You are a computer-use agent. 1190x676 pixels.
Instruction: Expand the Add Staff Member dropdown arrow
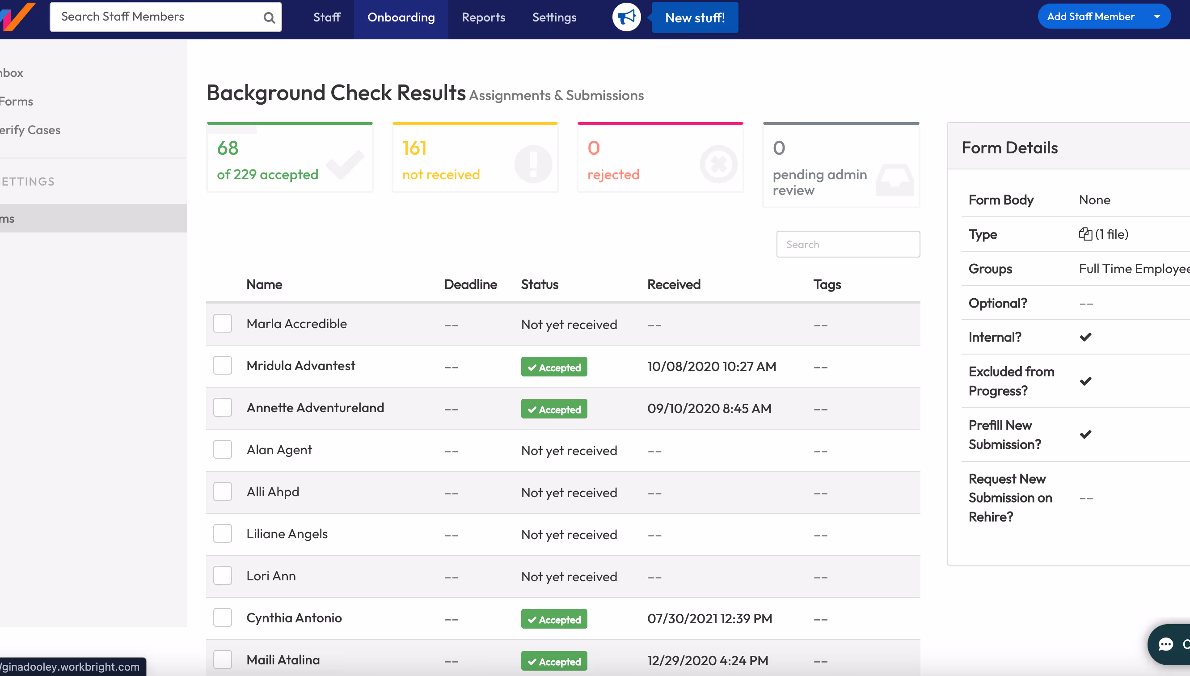[1156, 17]
